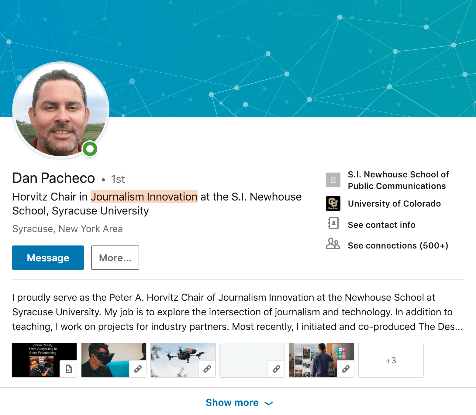Click the link icon on blank media thumbnail
The height and width of the screenshot is (415, 476).
click(276, 369)
